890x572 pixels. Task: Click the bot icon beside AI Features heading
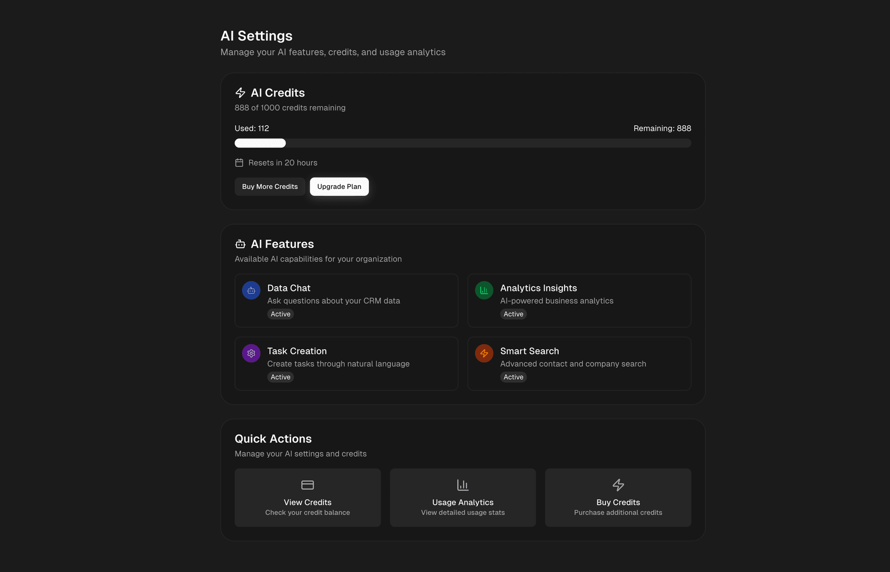click(240, 244)
